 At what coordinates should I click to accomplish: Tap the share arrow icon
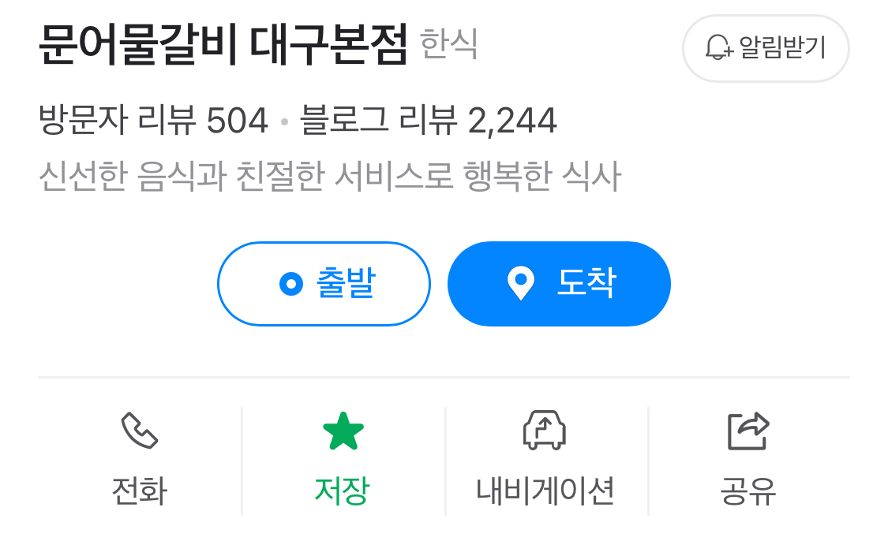click(748, 431)
